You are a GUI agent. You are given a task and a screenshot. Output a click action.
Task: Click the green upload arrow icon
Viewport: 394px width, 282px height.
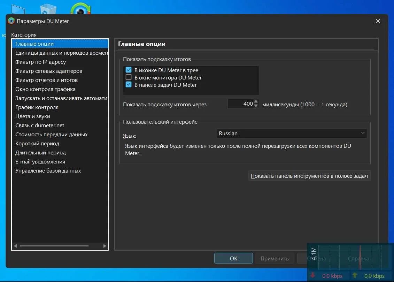click(x=355, y=275)
